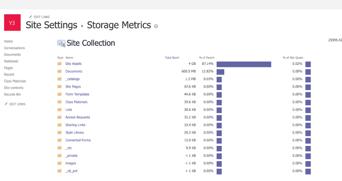The height and width of the screenshot is (181, 342).
Task: Open Pages in the left navigation
Action: 8,68
